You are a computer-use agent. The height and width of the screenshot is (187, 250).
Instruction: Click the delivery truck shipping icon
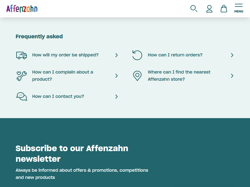point(22,55)
